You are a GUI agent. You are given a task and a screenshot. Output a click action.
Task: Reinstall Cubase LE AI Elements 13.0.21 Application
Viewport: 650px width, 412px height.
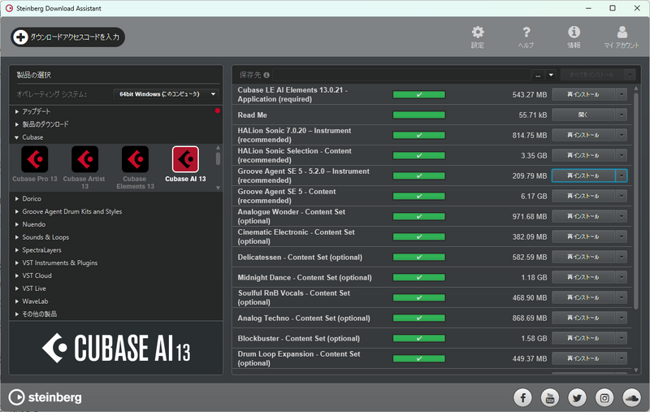pyautogui.click(x=583, y=94)
